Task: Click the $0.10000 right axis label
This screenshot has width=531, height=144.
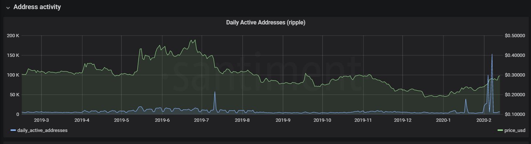Action: pyautogui.click(x=515, y=114)
